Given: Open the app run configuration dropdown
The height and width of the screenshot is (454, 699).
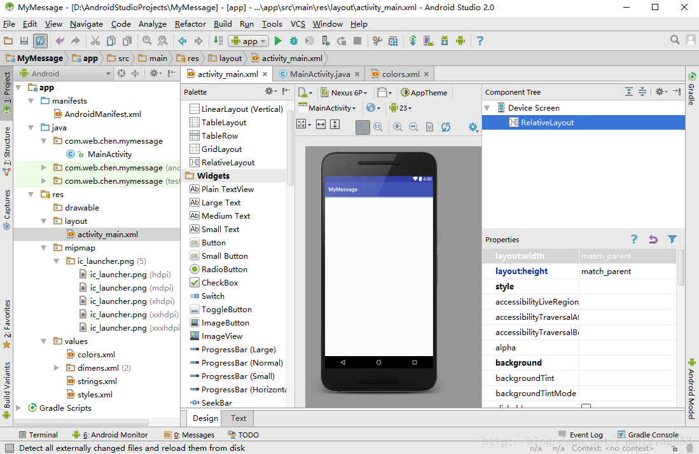Looking at the screenshot, I should click(x=248, y=41).
